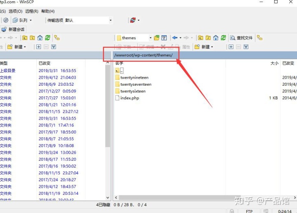297x213 pixels.
Task: Select the twentynineteen folder
Action: pyautogui.click(x=132, y=77)
